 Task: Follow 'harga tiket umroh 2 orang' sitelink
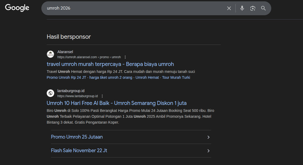pyautogui.click(x=111, y=77)
